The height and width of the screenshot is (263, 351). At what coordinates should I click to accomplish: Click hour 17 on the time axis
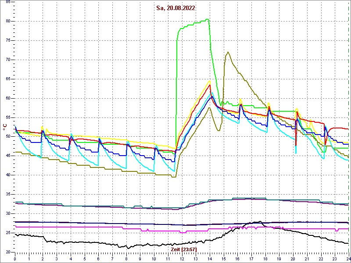coord(251,259)
